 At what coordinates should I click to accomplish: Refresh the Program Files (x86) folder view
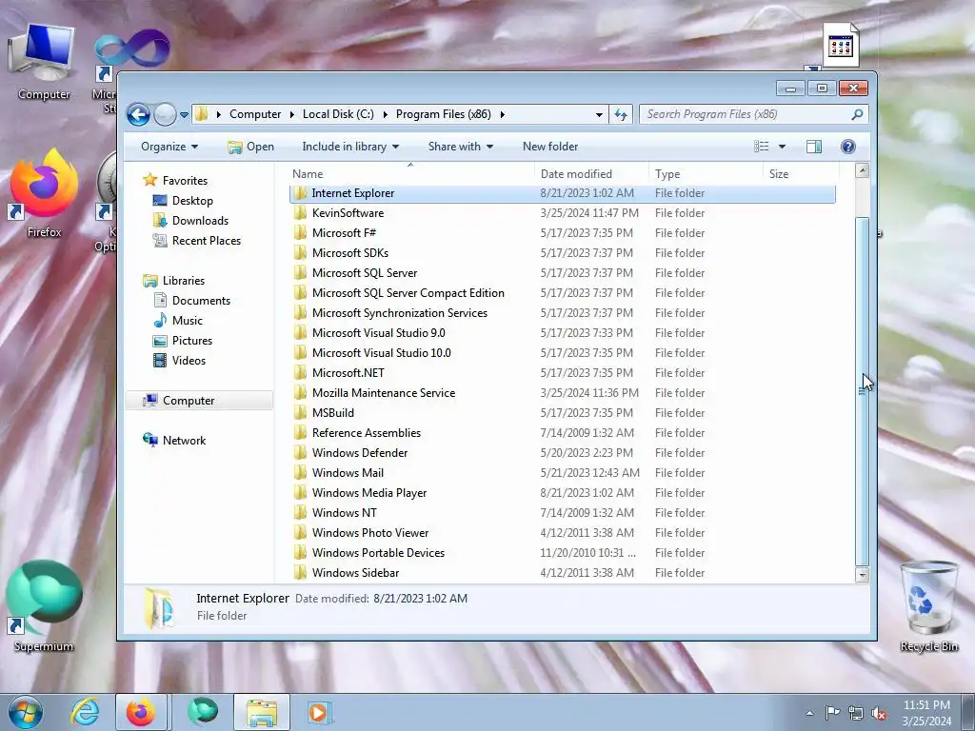[x=621, y=114]
